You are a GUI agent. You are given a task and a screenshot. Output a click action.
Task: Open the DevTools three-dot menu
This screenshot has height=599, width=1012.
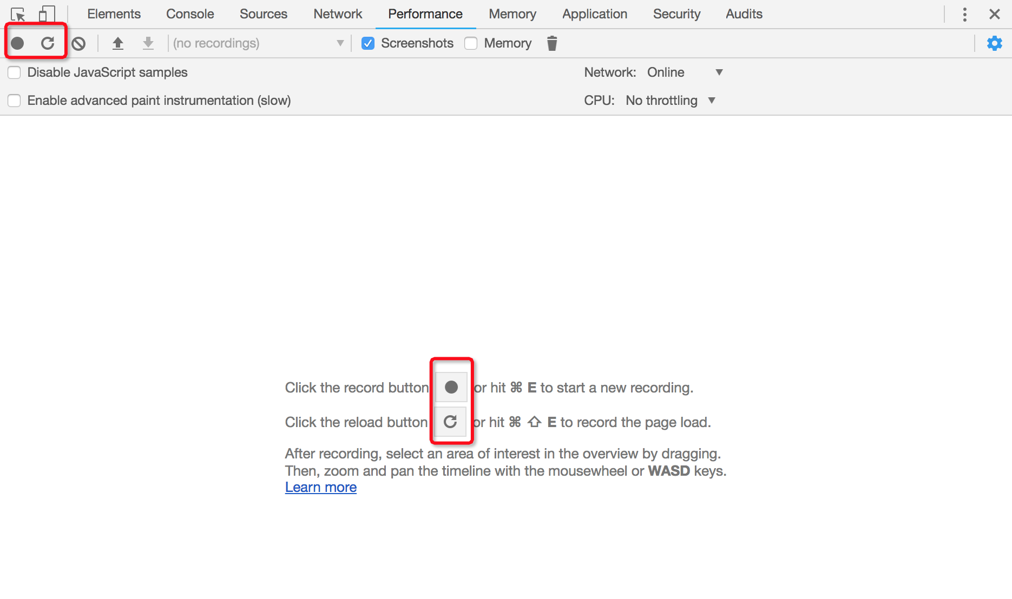(x=964, y=14)
